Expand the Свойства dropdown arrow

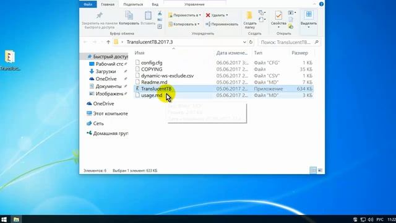click(x=278, y=27)
